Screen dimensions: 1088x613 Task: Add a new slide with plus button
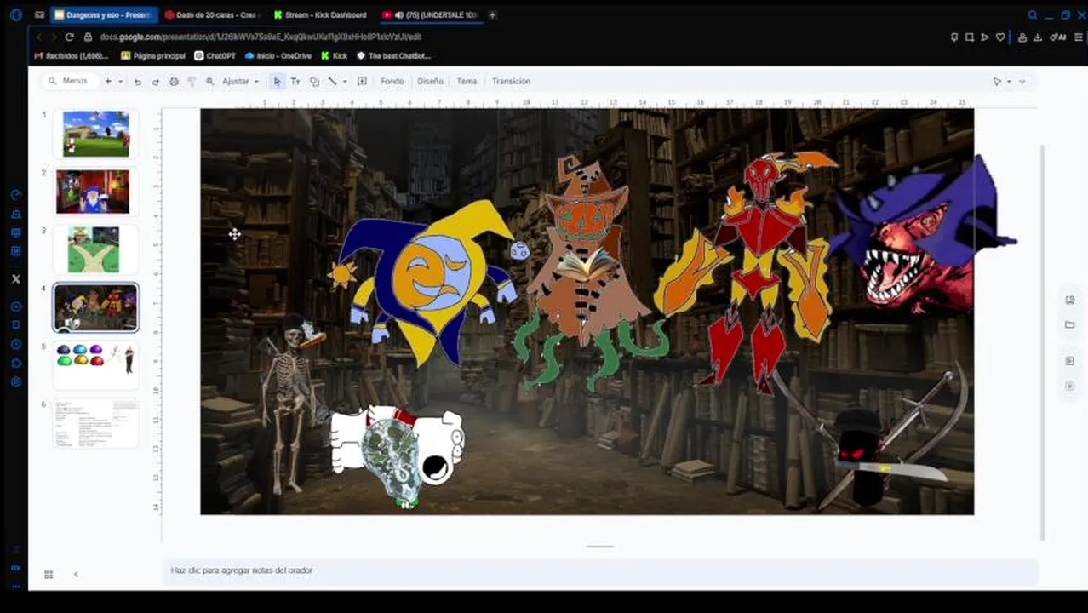pos(107,82)
